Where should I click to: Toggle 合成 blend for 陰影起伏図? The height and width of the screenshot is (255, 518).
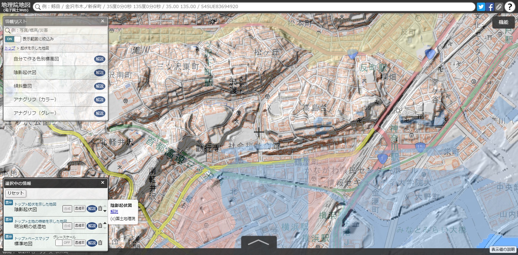click(x=67, y=208)
